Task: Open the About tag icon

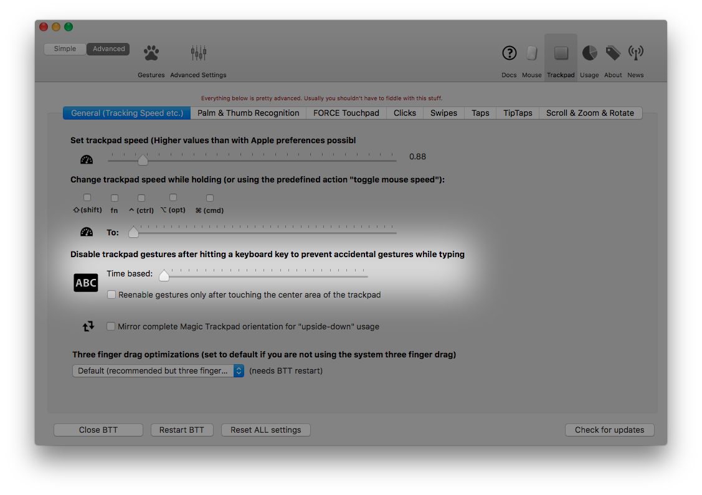Action: pos(613,54)
